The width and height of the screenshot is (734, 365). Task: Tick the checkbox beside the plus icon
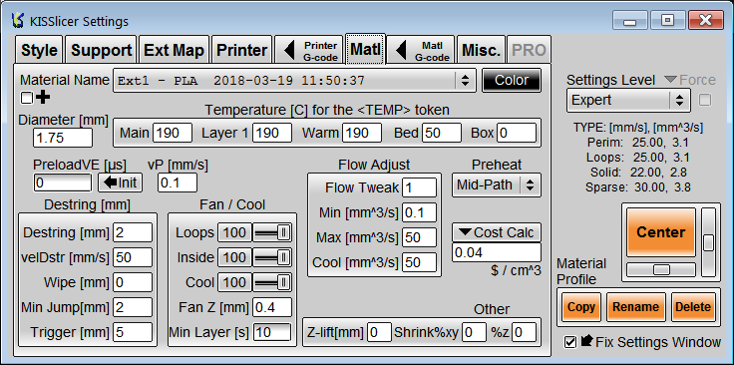(27, 98)
